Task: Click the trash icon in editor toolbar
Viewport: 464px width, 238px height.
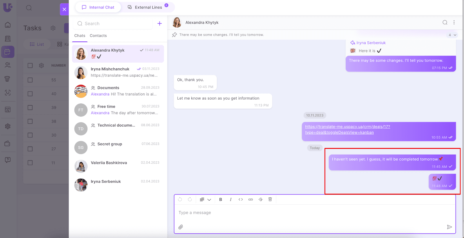Action: coord(270,199)
